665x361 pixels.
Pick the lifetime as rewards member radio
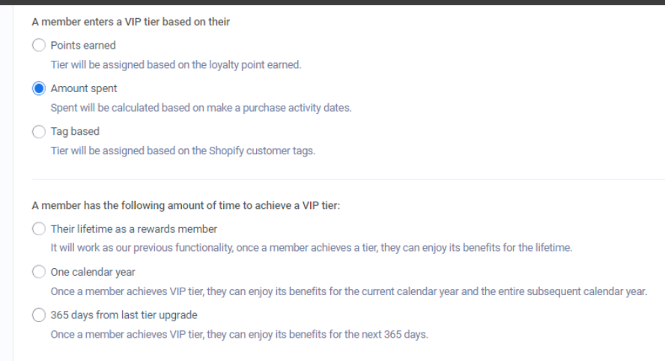pyautogui.click(x=38, y=228)
